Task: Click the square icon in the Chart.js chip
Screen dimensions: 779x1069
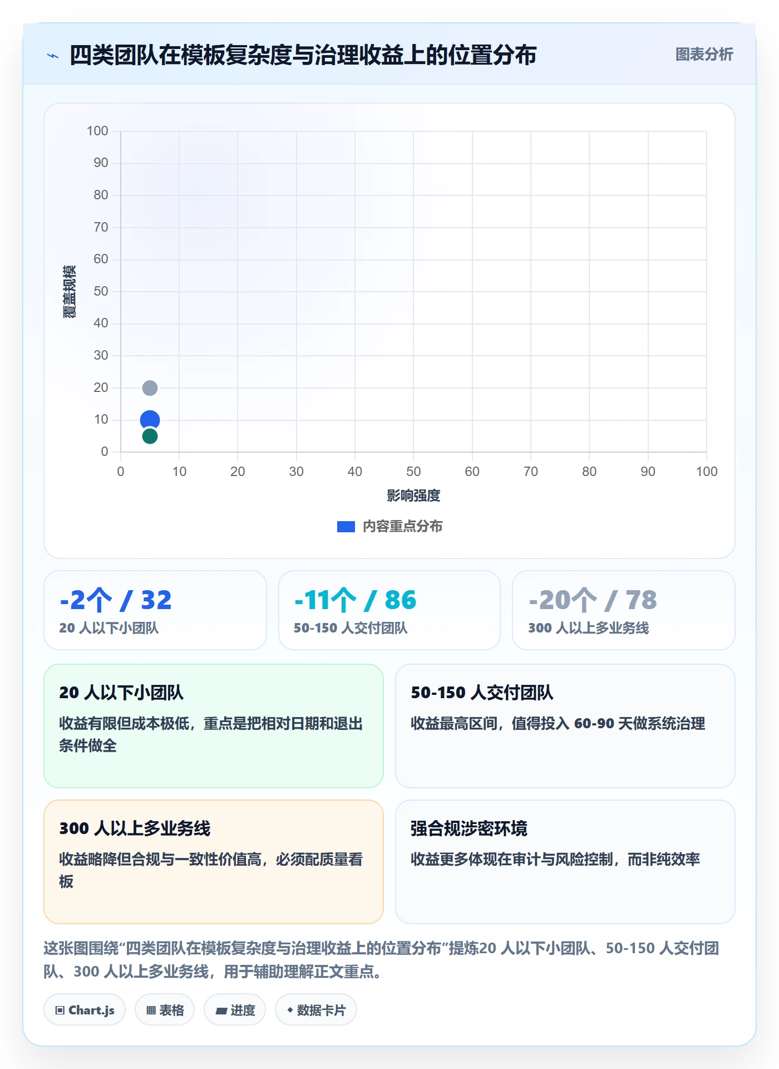Action: [60, 1011]
